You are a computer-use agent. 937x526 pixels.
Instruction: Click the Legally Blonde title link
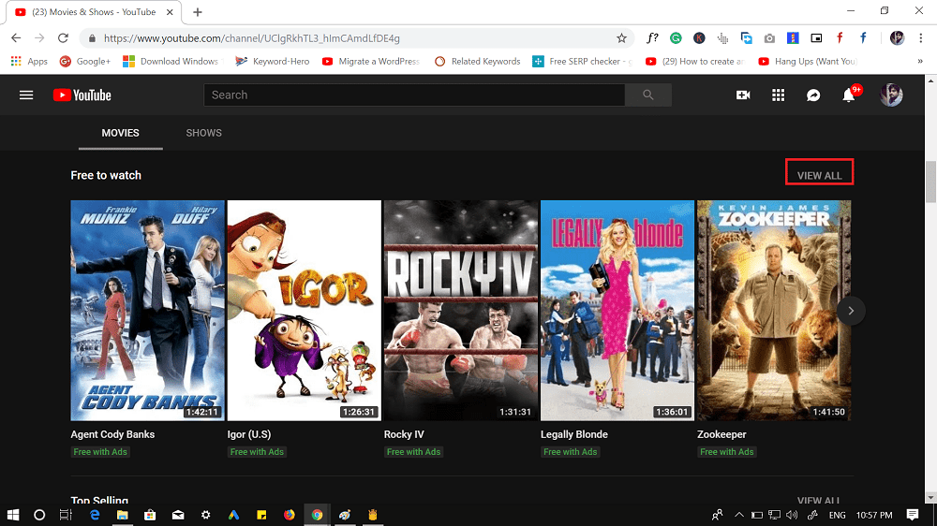point(574,434)
